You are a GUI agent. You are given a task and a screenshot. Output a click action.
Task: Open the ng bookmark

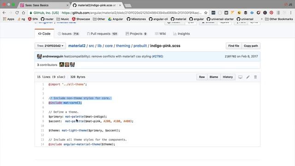coord(21,19)
